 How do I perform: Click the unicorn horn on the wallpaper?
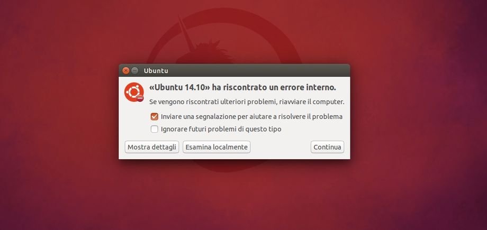[x=185, y=33]
